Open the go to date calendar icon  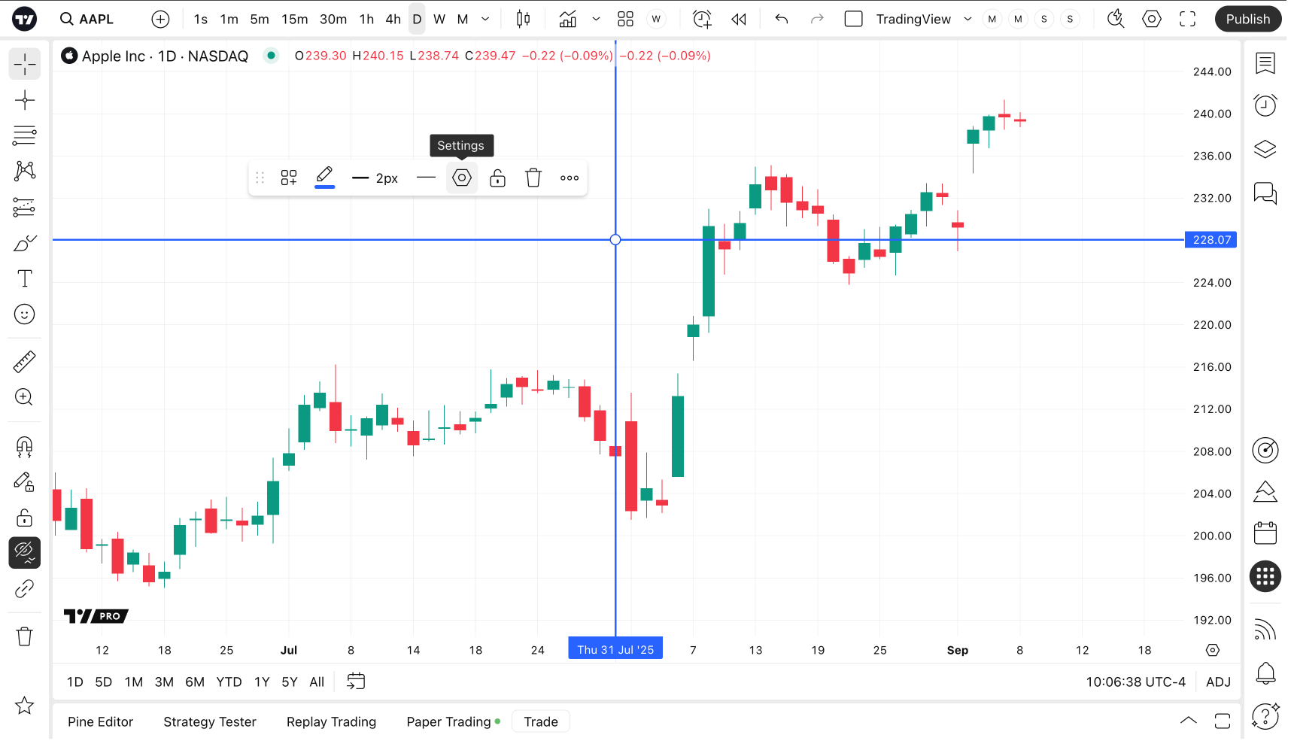tap(356, 682)
